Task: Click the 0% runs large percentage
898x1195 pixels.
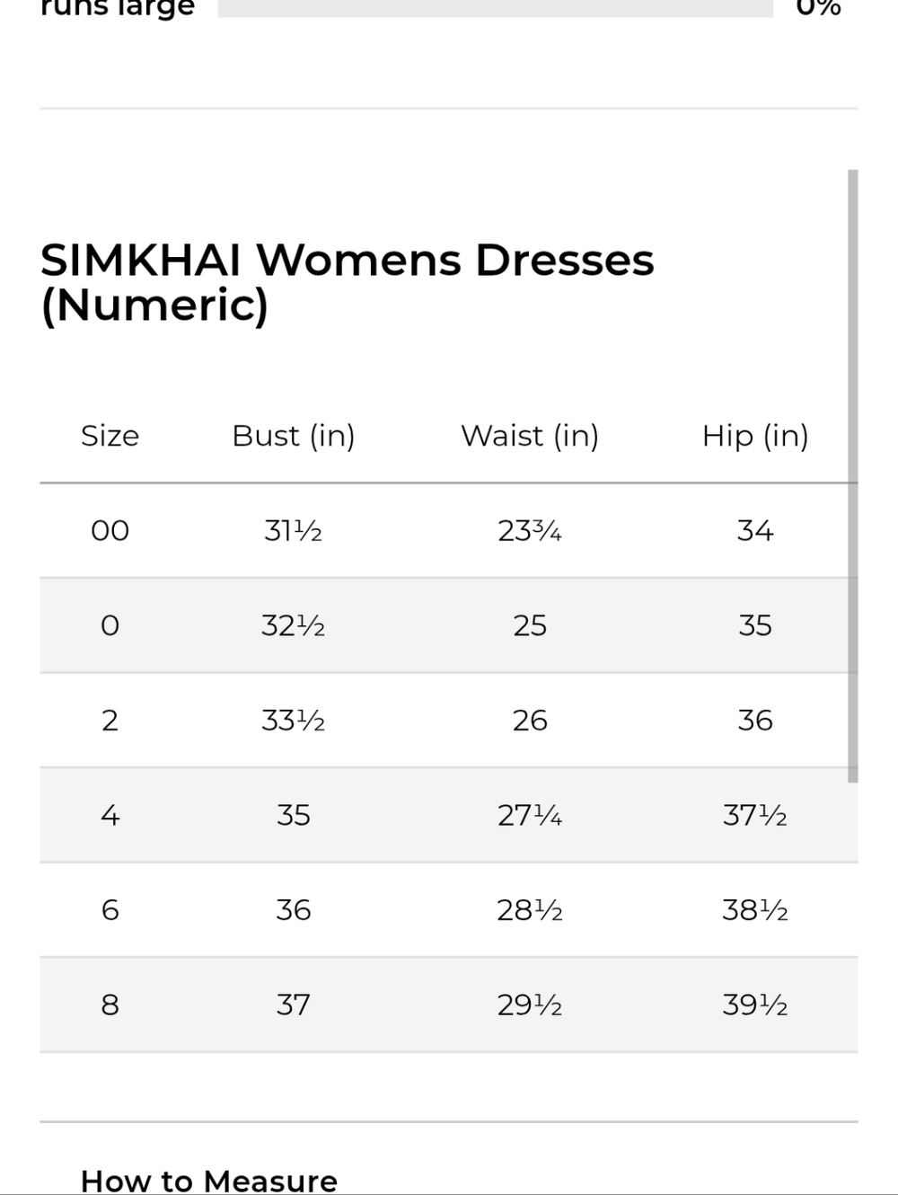Action: 819,8
